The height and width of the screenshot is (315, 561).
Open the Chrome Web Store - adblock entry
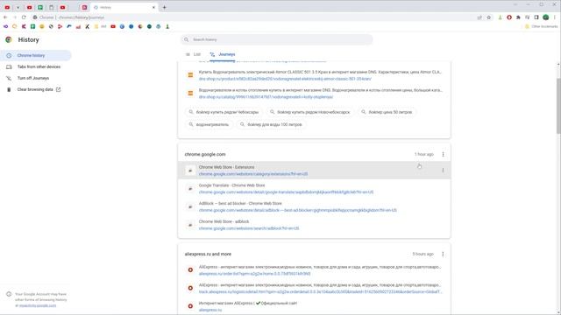[314, 225]
